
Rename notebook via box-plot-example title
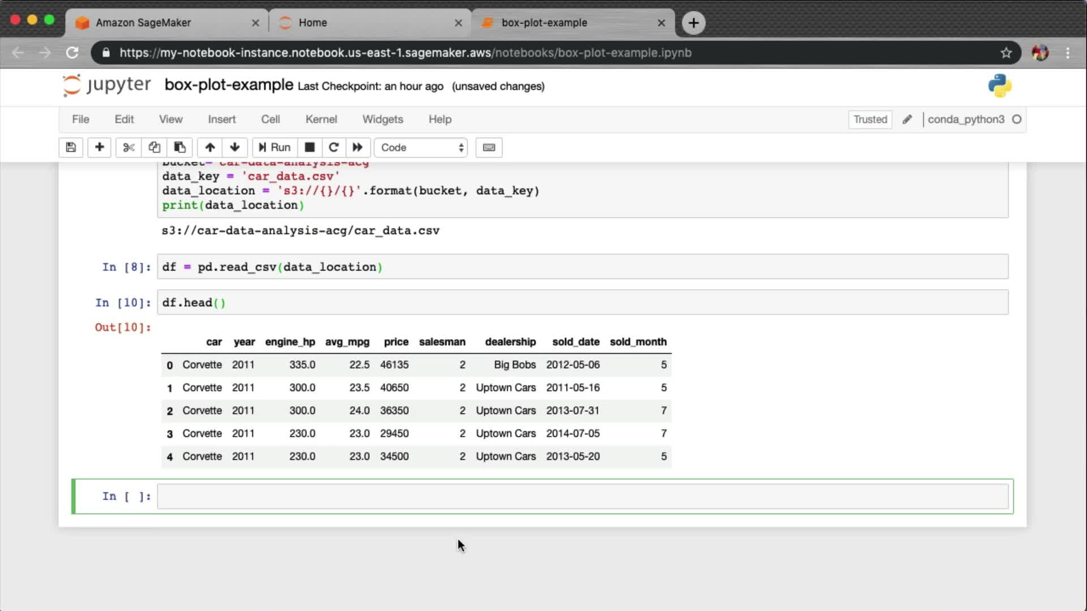tap(229, 85)
